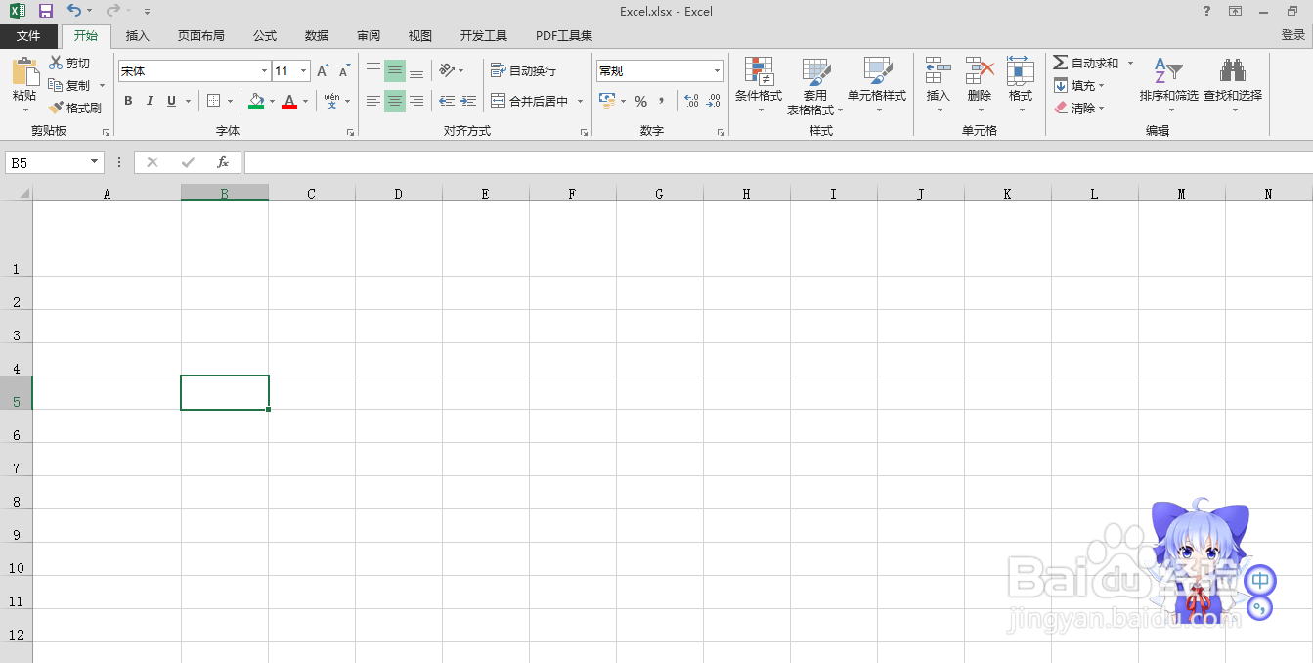Open the 视图 ribbon tab
The height and width of the screenshot is (663, 1313).
tap(419, 35)
